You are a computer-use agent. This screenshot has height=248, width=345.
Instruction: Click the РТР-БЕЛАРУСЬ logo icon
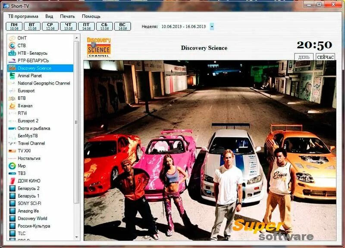[x=12, y=61]
